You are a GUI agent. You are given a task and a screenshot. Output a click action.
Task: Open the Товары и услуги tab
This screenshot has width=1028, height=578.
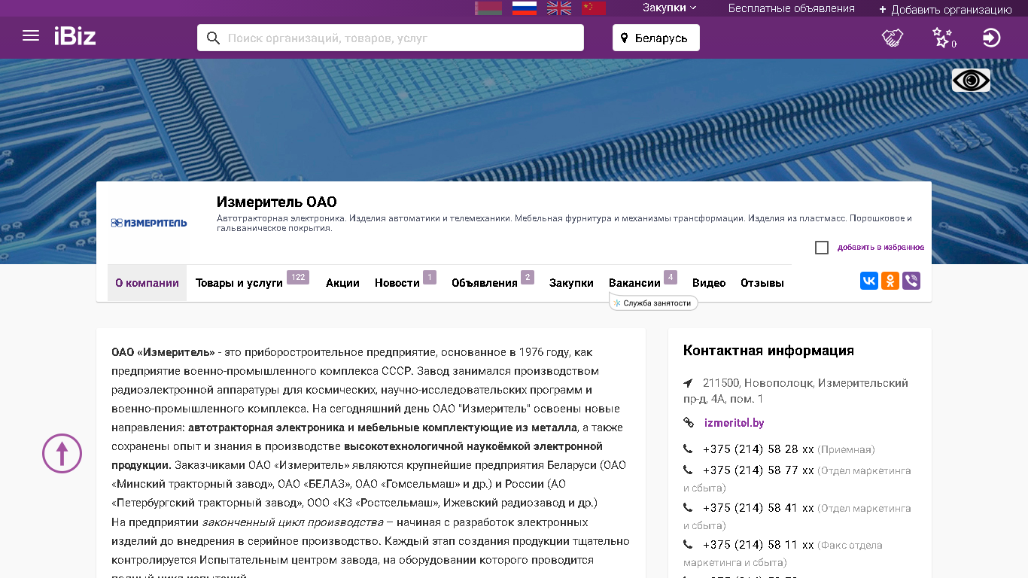point(239,283)
